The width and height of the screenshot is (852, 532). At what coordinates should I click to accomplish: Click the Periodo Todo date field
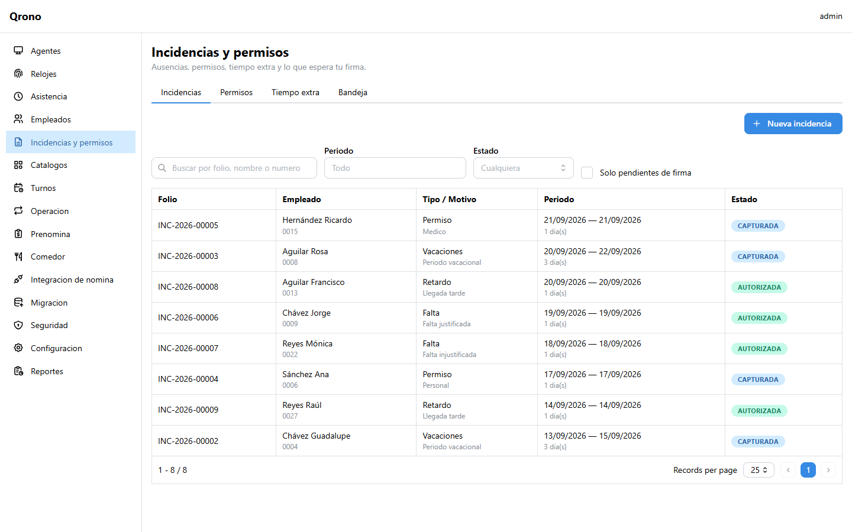pyautogui.click(x=395, y=168)
